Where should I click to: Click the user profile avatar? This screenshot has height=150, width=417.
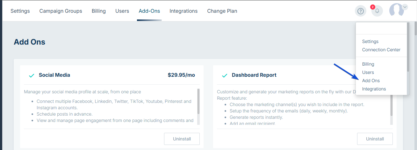click(396, 11)
